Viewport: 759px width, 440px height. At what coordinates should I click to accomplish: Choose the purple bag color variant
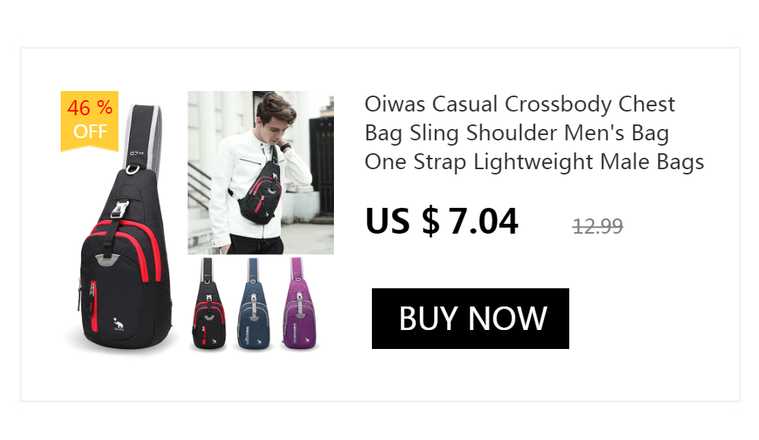pos(299,304)
